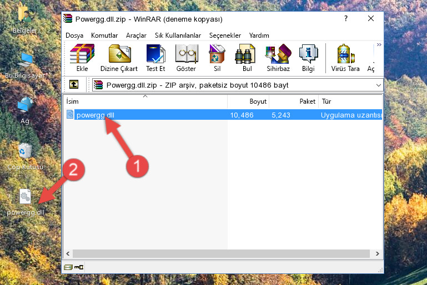Sort list by Boyut column

pyautogui.click(x=248, y=101)
